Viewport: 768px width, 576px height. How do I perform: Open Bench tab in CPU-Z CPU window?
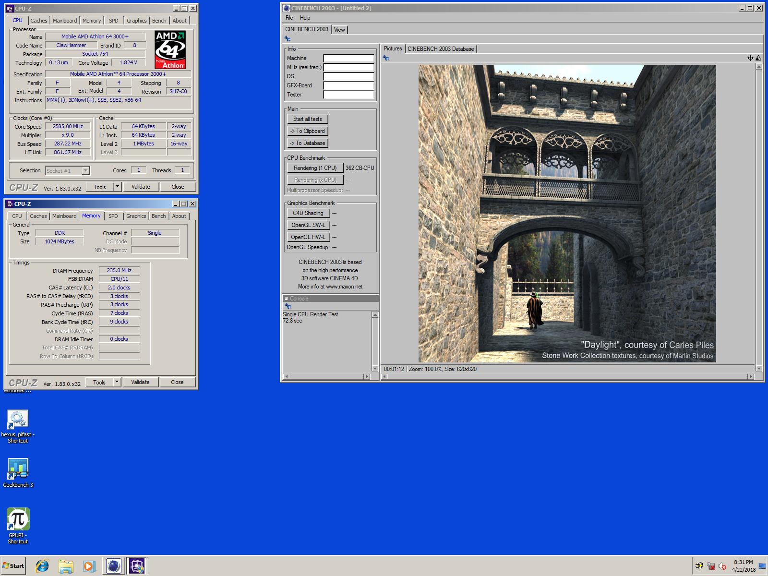(159, 21)
